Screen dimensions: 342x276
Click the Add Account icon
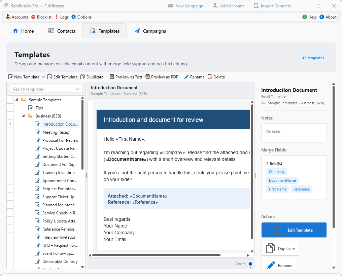click(x=215, y=6)
